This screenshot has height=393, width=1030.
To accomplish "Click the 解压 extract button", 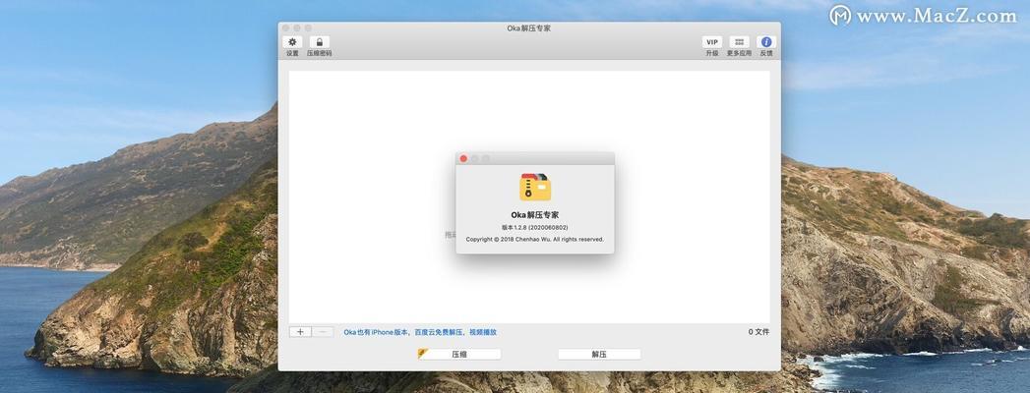I will (x=599, y=354).
